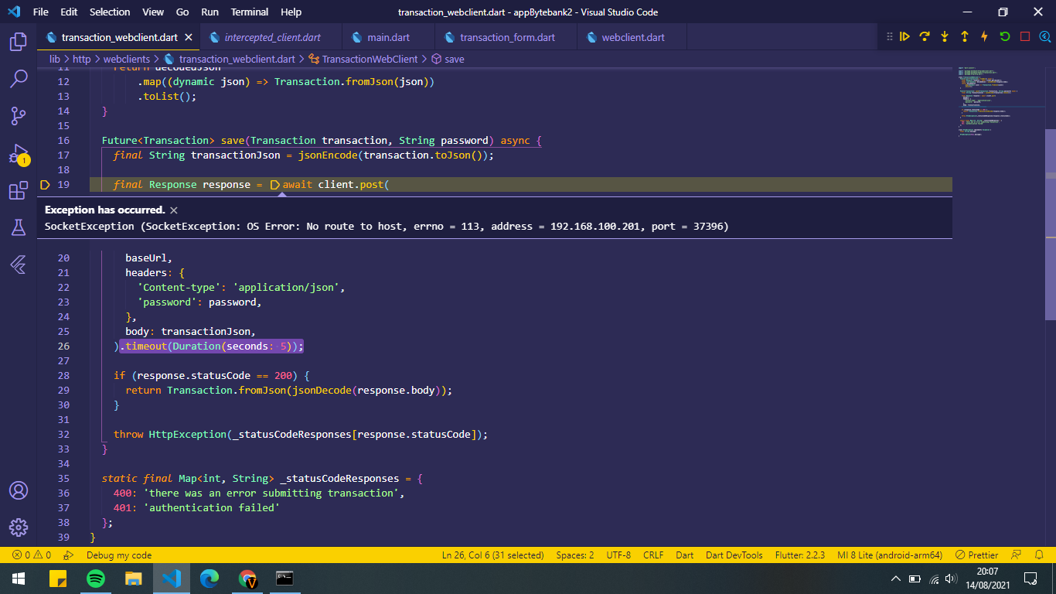Click the Continue debug button
The width and height of the screenshot is (1056, 594).
[x=904, y=36]
